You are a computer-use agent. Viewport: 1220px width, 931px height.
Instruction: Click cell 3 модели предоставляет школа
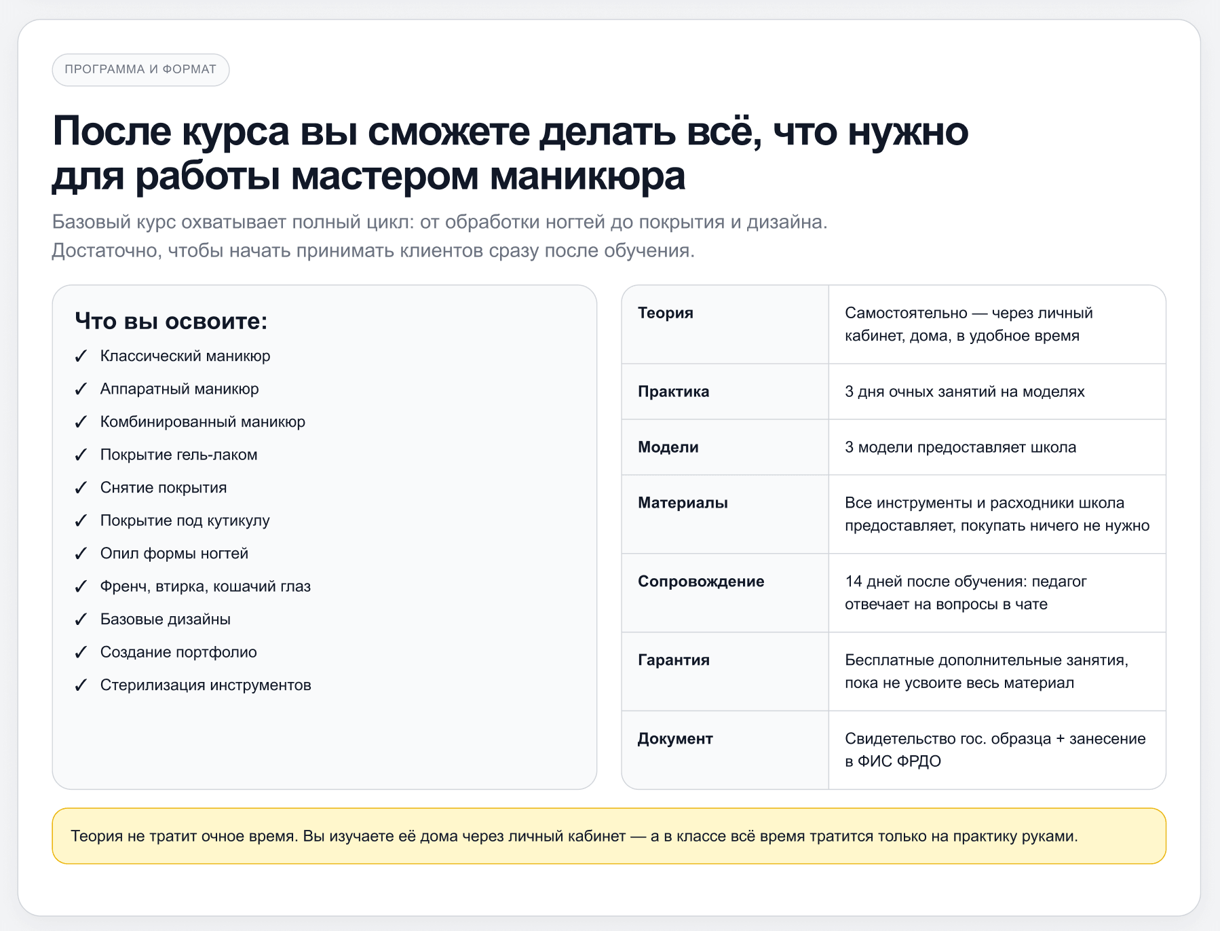point(997,447)
